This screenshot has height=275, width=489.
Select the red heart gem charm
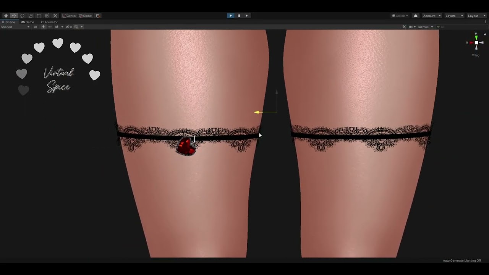[186, 146]
